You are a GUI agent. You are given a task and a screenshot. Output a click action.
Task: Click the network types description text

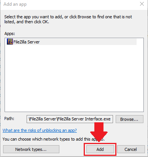coord(54,139)
